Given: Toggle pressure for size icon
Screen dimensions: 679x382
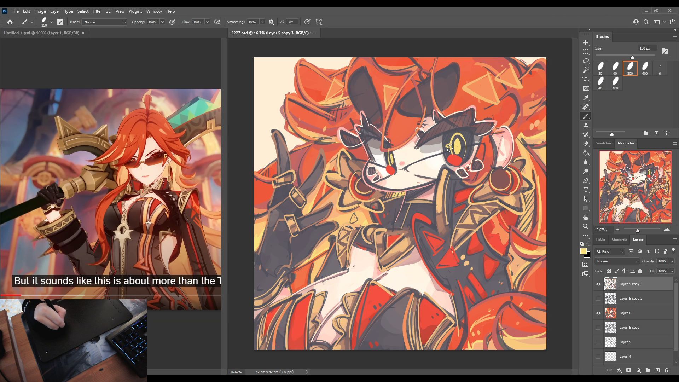Looking at the screenshot, I should [307, 22].
